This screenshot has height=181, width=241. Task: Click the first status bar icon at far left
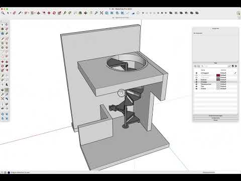tap(2, 172)
